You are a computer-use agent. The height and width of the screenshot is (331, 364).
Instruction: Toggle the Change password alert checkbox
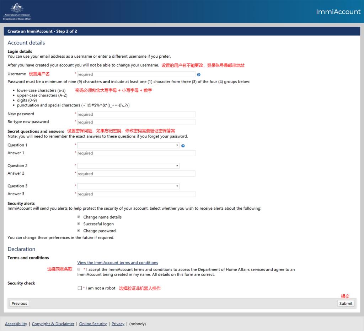pos(79,231)
